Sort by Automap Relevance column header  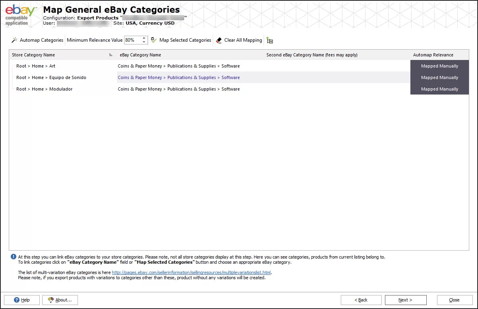433,55
